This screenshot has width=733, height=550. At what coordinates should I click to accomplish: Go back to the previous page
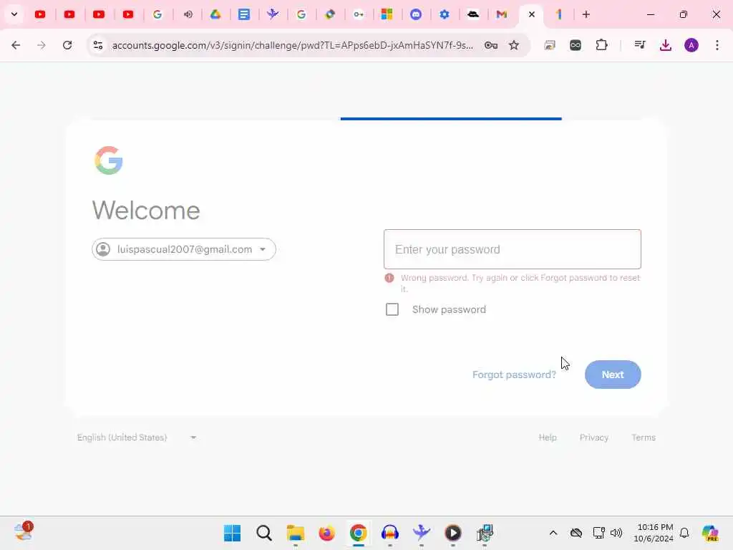pyautogui.click(x=16, y=45)
